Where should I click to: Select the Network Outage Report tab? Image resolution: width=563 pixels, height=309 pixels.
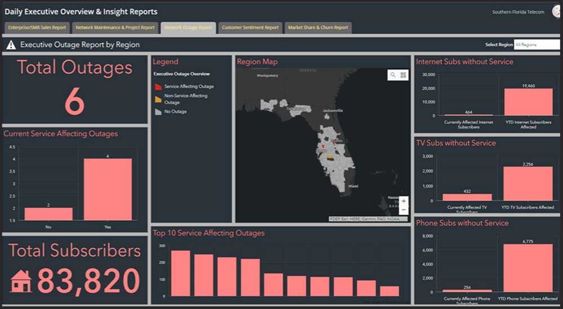pyautogui.click(x=188, y=28)
